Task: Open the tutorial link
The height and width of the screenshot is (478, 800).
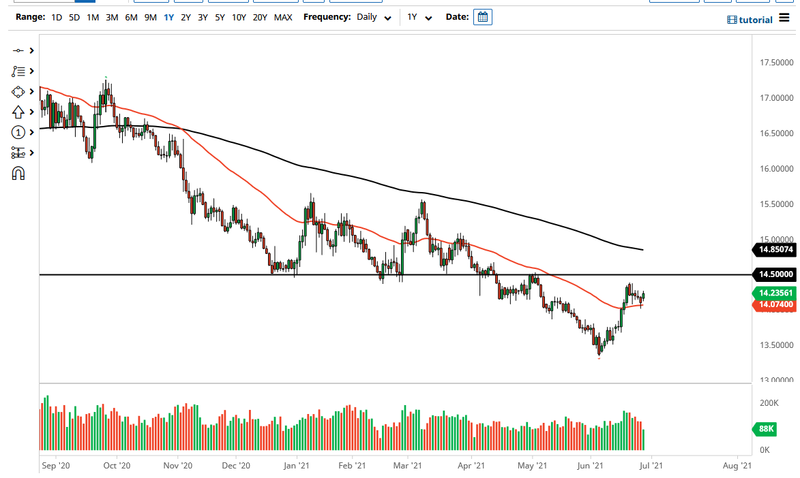Action: tap(750, 20)
